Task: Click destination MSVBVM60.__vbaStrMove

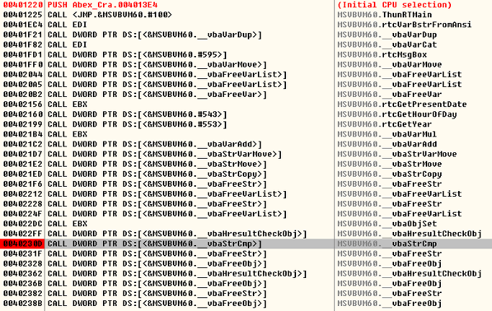Action: point(390,164)
